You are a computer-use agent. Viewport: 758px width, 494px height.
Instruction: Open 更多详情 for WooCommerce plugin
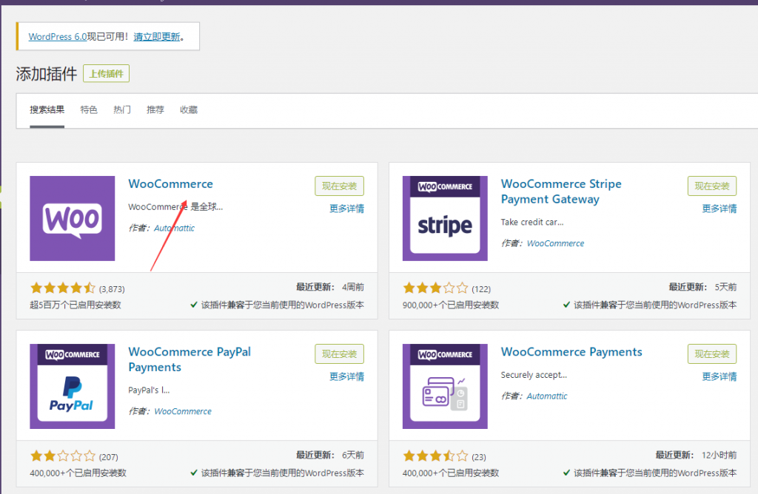coord(346,209)
